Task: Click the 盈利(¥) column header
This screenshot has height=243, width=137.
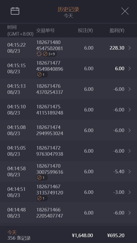Action: click(117, 31)
